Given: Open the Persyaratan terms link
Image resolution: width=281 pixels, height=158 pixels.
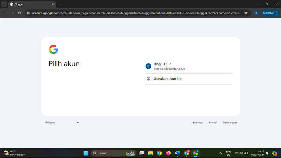Looking at the screenshot, I should tap(230, 123).
